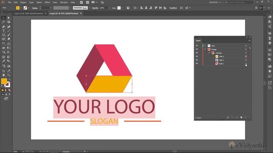Select the Direct Selection tool
This screenshot has width=273, height=153.
[9, 18]
